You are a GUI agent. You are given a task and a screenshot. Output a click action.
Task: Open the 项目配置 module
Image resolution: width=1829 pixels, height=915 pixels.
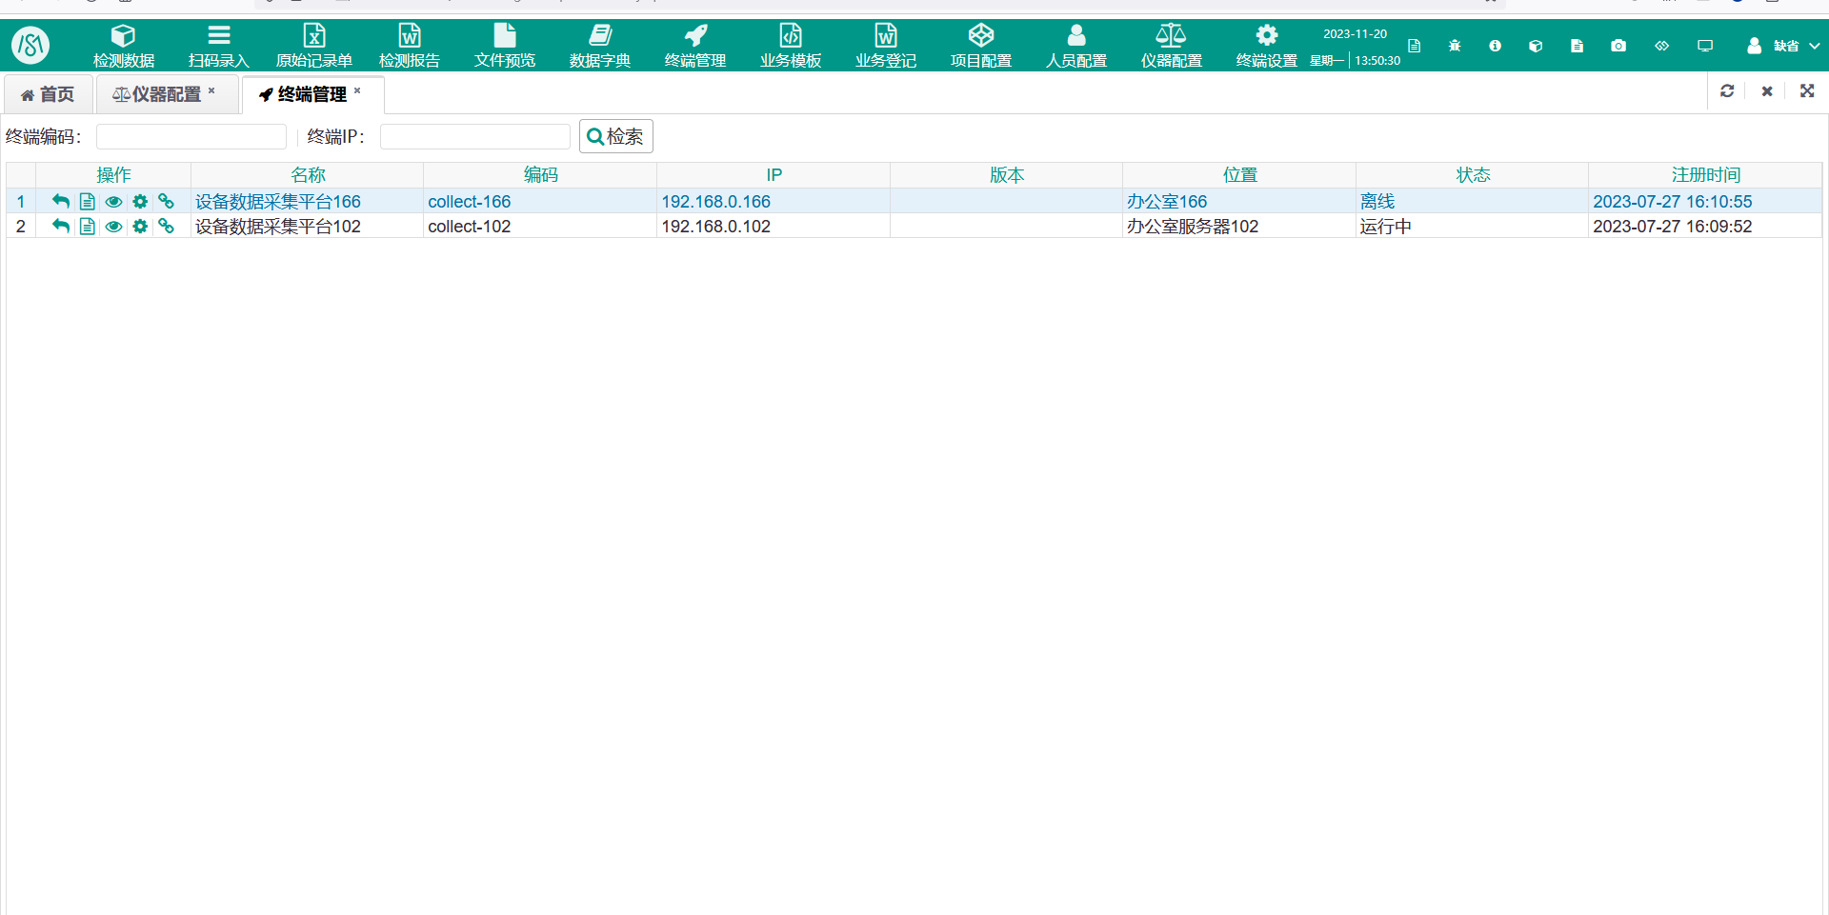[x=981, y=46]
